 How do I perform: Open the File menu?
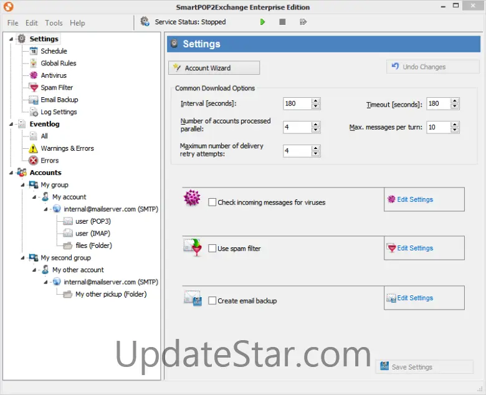pyautogui.click(x=12, y=23)
